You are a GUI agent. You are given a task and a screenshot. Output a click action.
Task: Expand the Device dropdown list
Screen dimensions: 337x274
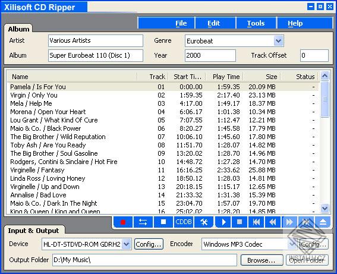tap(127, 244)
